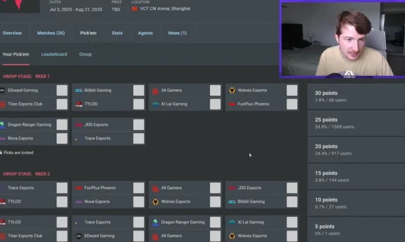Click the 'Jul 3, 2025 - Aug 21, 2025' dates
This screenshot has width=405, height=242.
(76, 10)
